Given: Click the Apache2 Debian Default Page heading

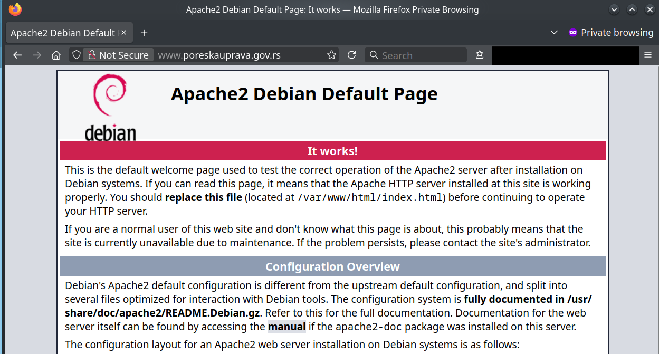Looking at the screenshot, I should pos(304,94).
